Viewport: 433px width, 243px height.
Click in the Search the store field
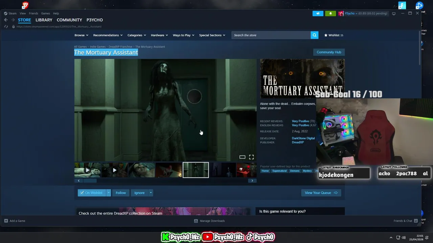point(271,35)
